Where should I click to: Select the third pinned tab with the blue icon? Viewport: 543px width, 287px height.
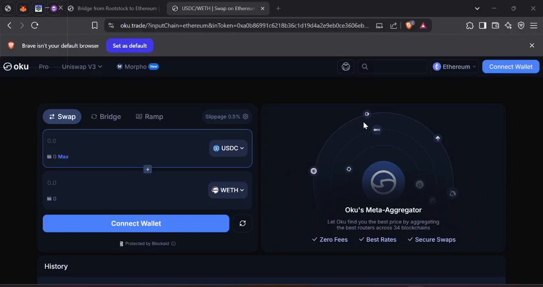point(38,9)
